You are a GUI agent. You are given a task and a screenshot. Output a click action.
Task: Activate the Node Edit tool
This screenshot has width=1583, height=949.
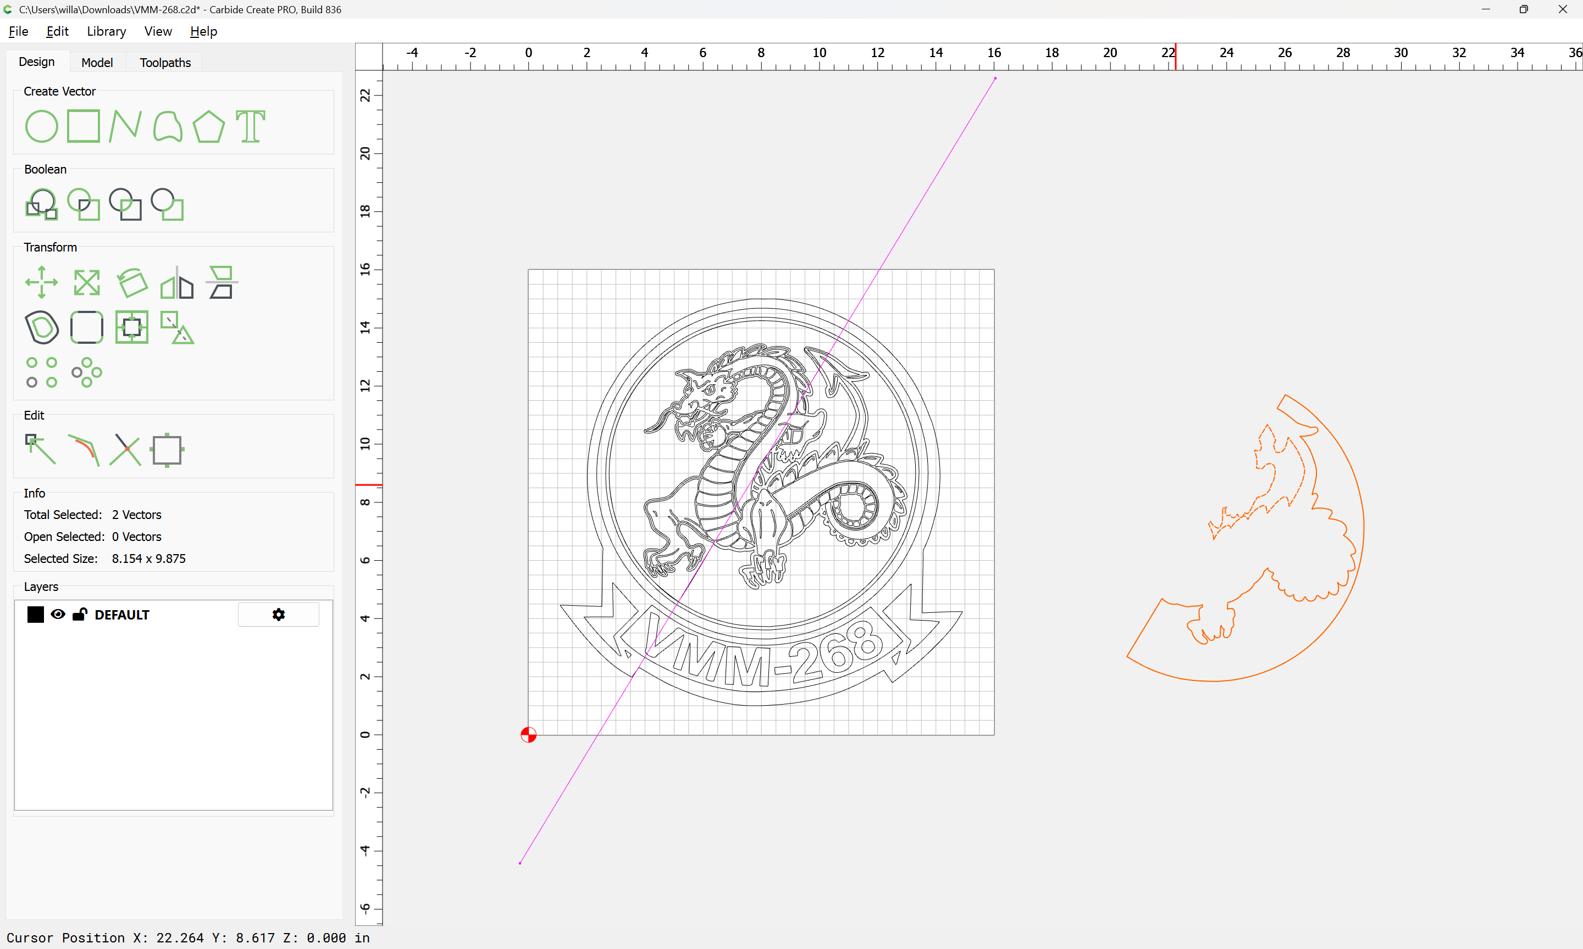40,450
